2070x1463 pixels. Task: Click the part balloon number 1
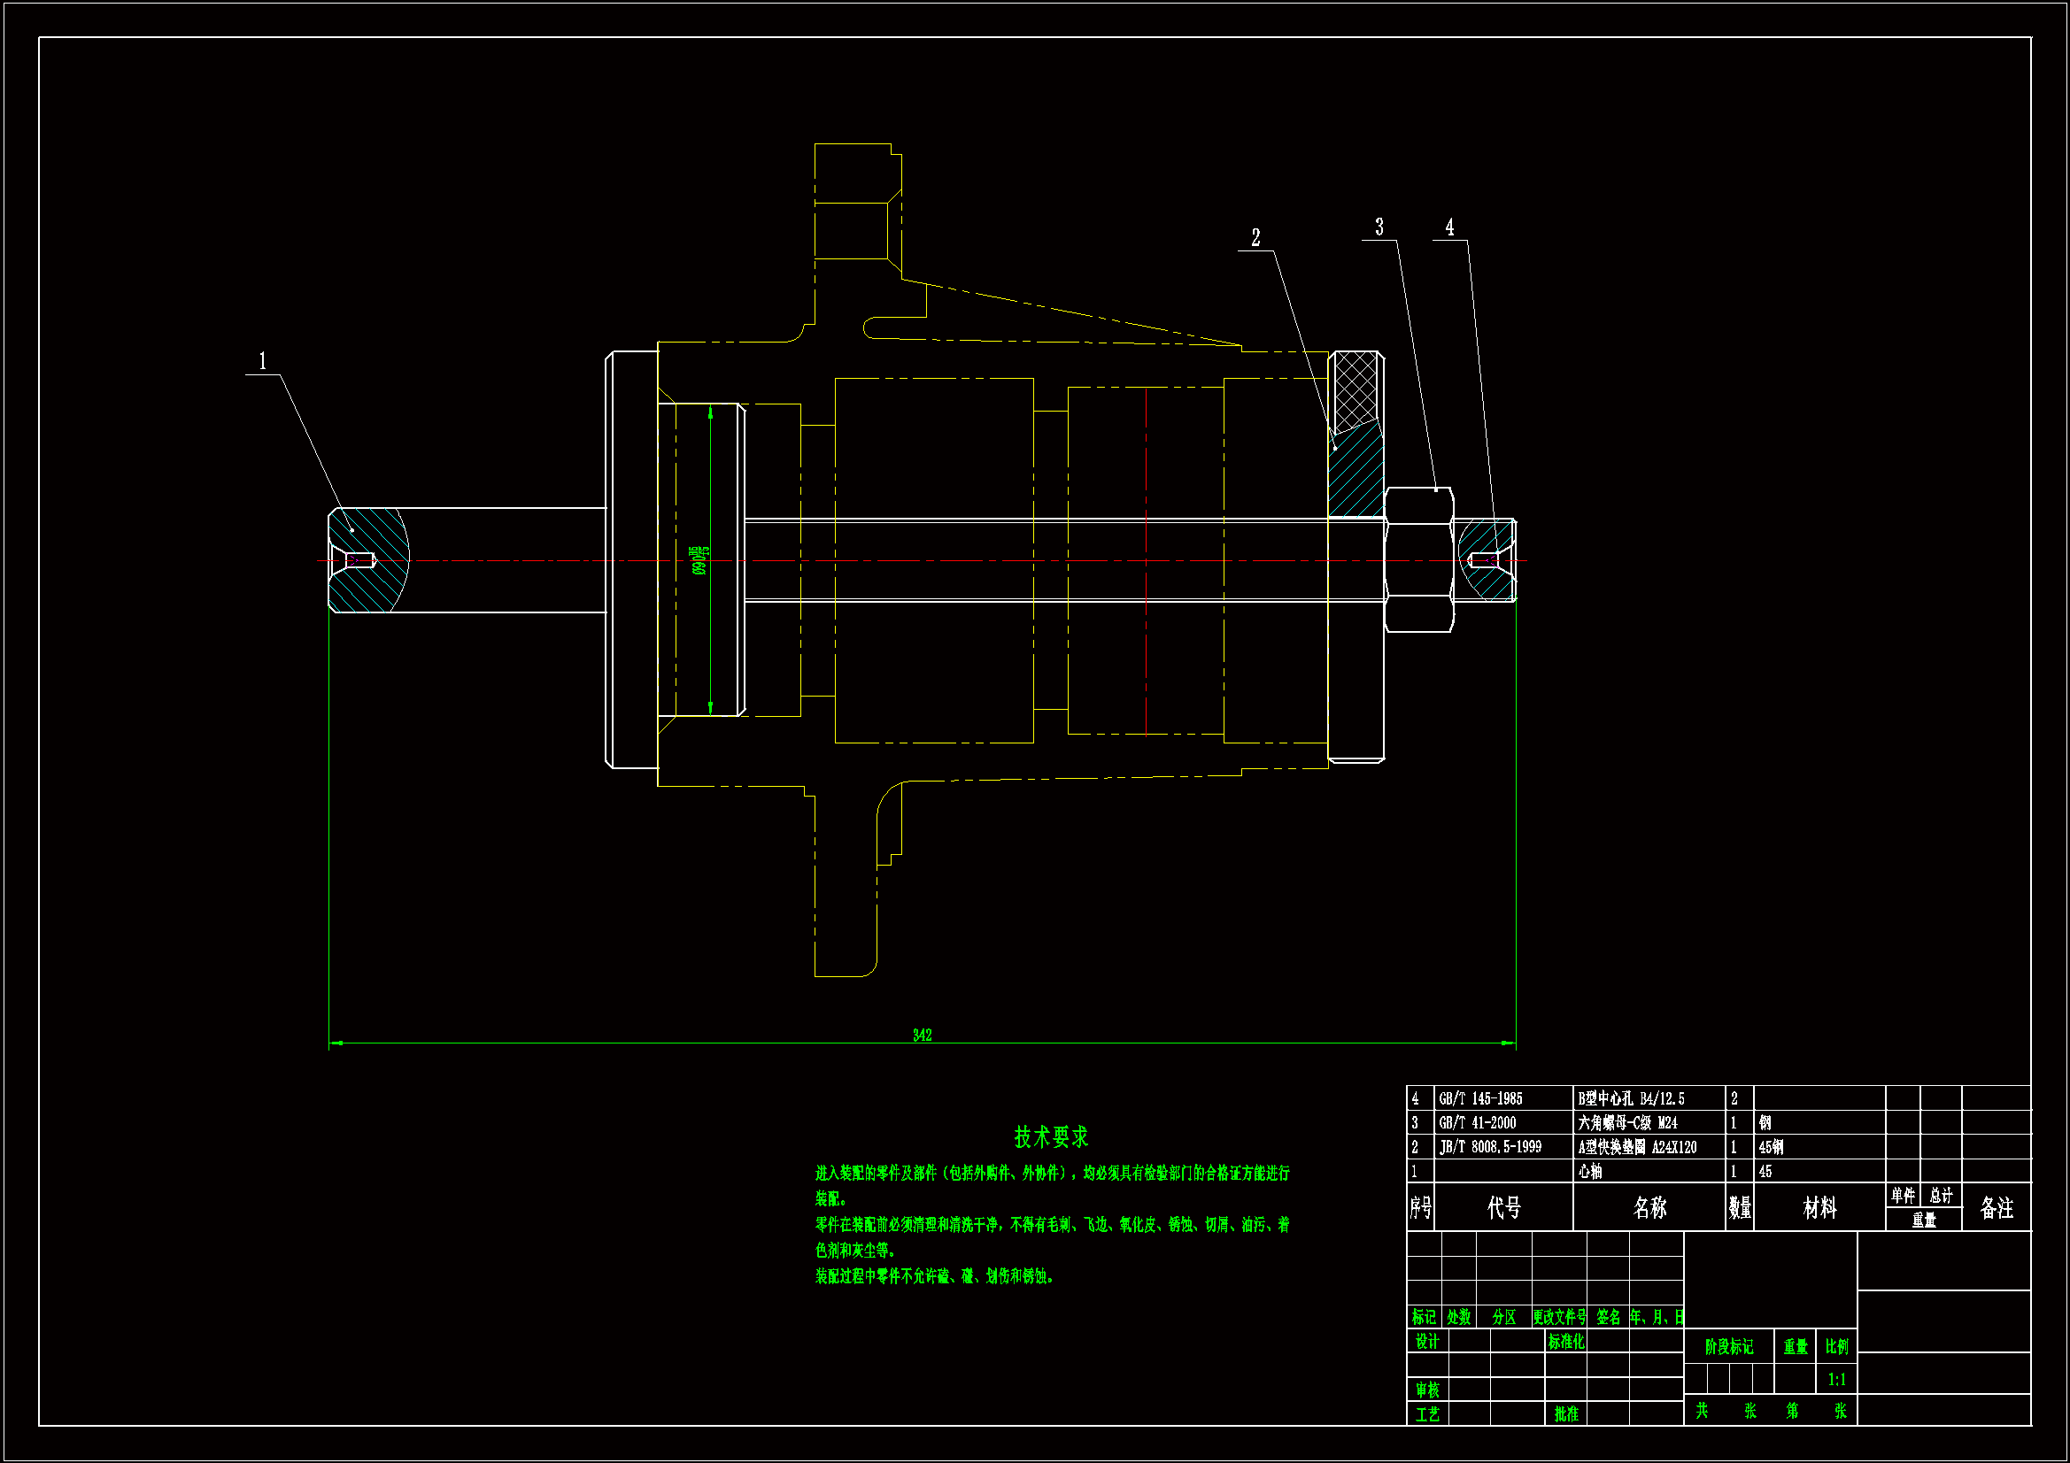pyautogui.click(x=262, y=361)
